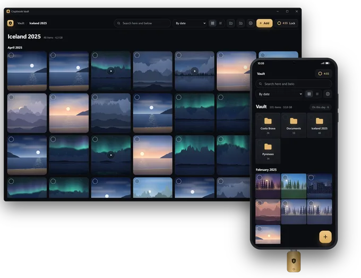361x278 pixels.
Task: Go to Vault in the breadcrumb
Action: [x=21, y=23]
